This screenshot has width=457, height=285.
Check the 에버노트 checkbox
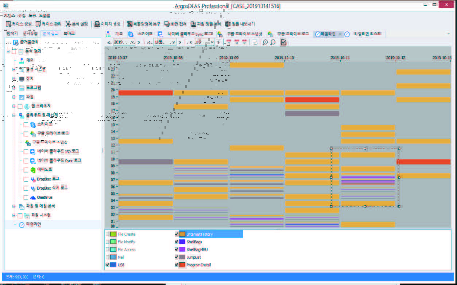tap(26, 170)
